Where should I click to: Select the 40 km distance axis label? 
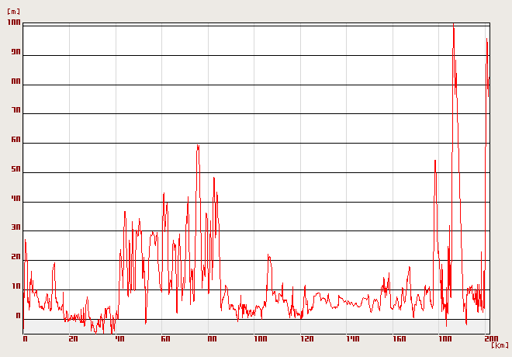(x=119, y=339)
